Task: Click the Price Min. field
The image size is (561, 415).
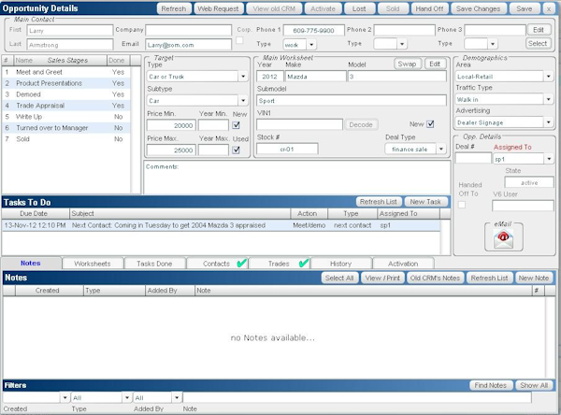Action: [171, 125]
